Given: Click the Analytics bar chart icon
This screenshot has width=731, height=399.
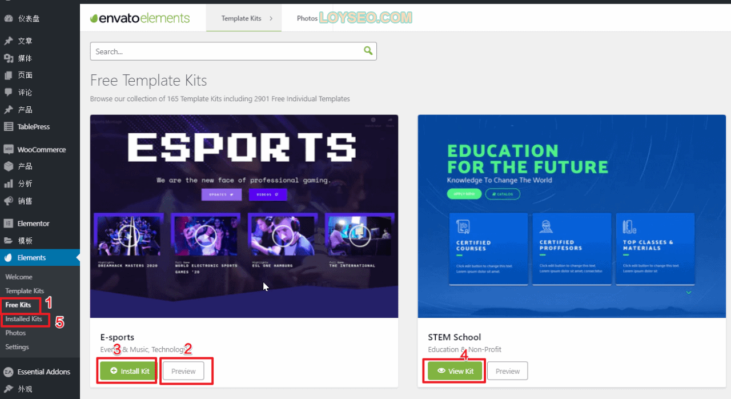Looking at the screenshot, I should [x=9, y=183].
